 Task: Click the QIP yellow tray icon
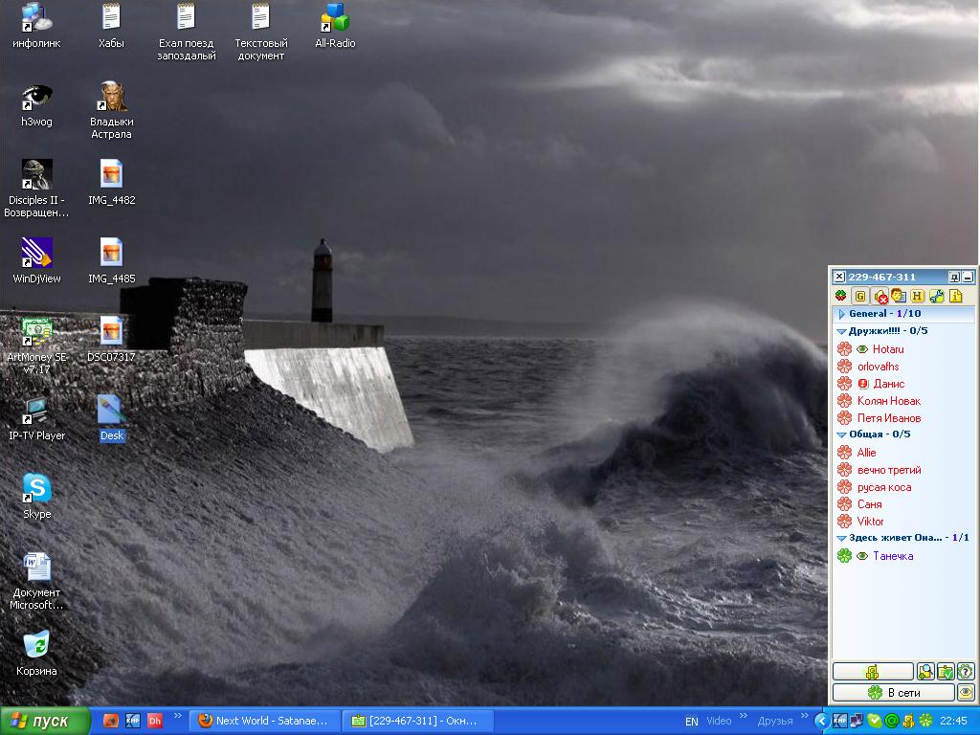pos(909,722)
